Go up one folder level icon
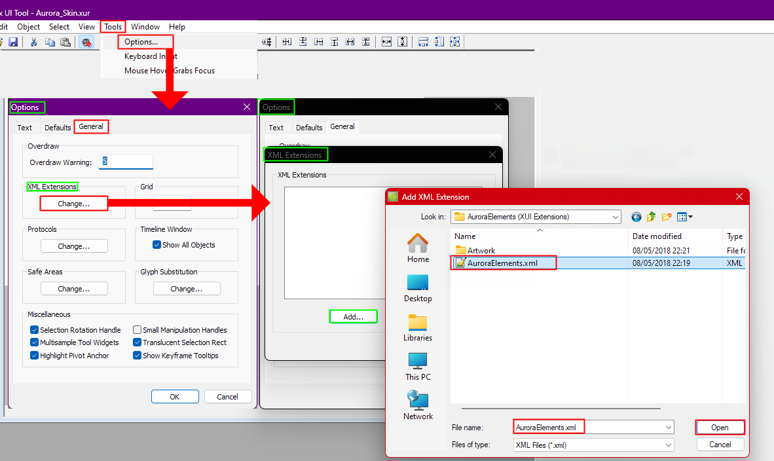The height and width of the screenshot is (461, 774). point(651,217)
